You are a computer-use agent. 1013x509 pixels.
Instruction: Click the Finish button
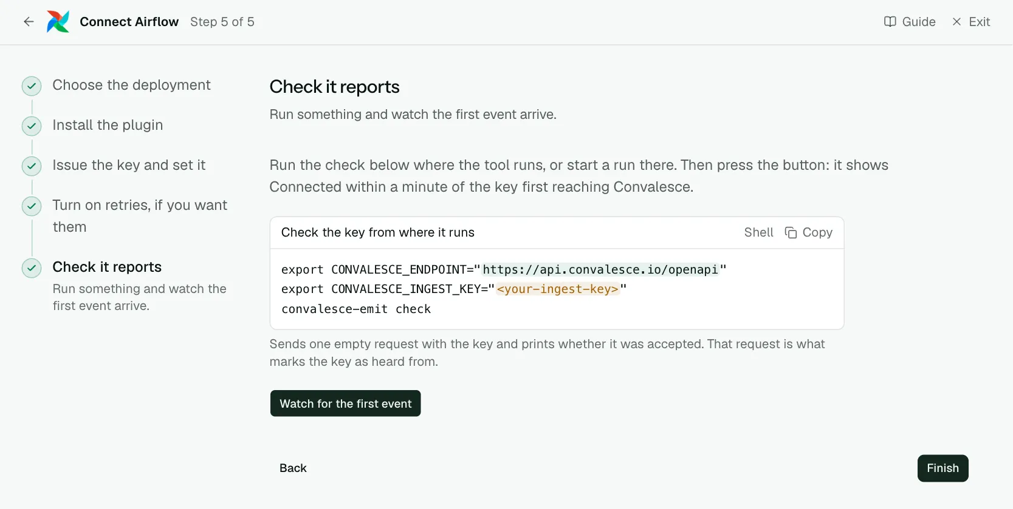pos(943,468)
